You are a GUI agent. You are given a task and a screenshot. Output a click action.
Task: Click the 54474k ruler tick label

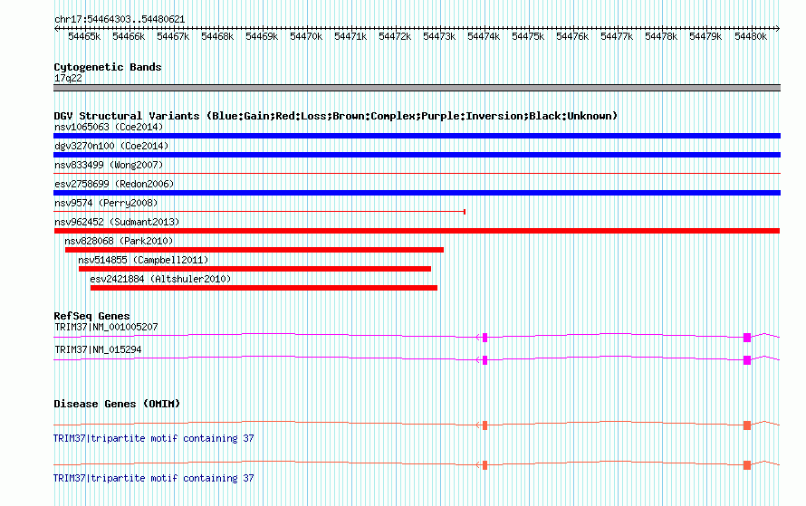[x=484, y=36]
